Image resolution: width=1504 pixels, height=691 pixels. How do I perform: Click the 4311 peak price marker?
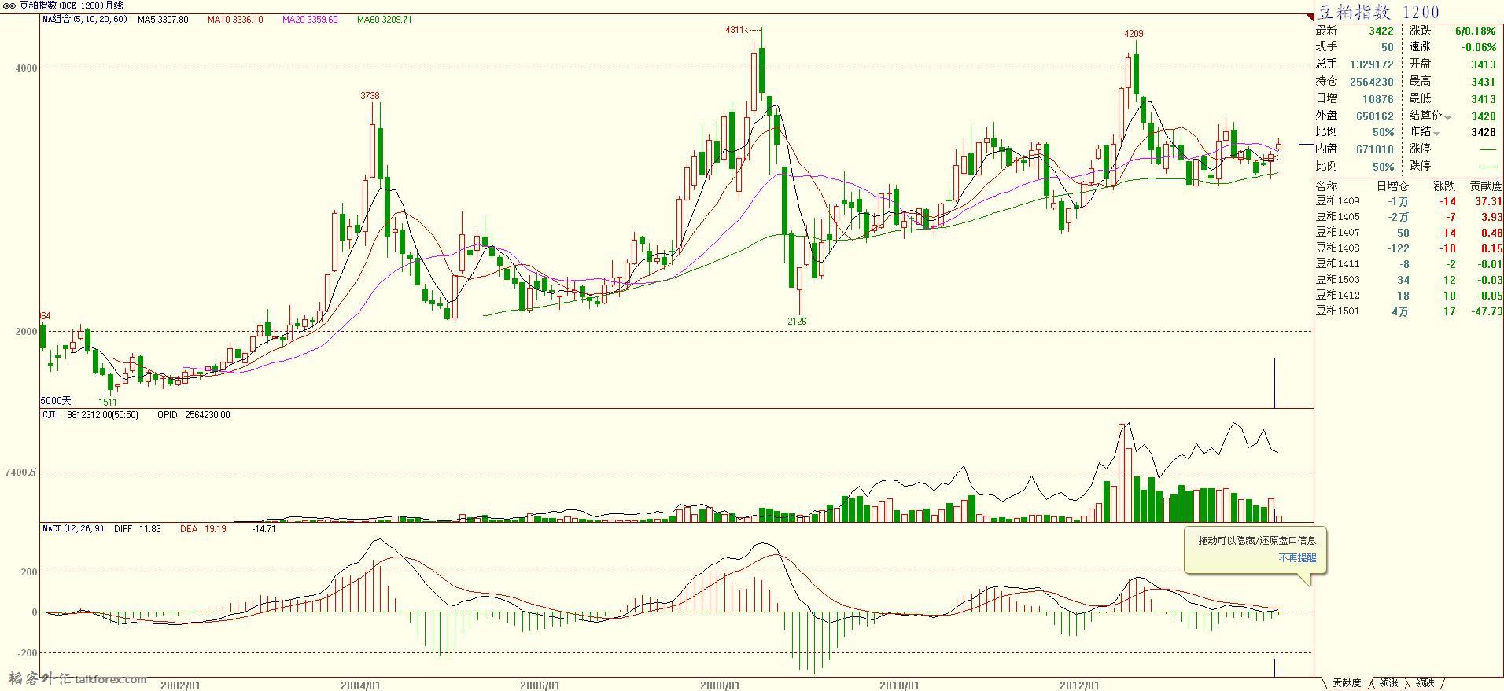click(734, 30)
